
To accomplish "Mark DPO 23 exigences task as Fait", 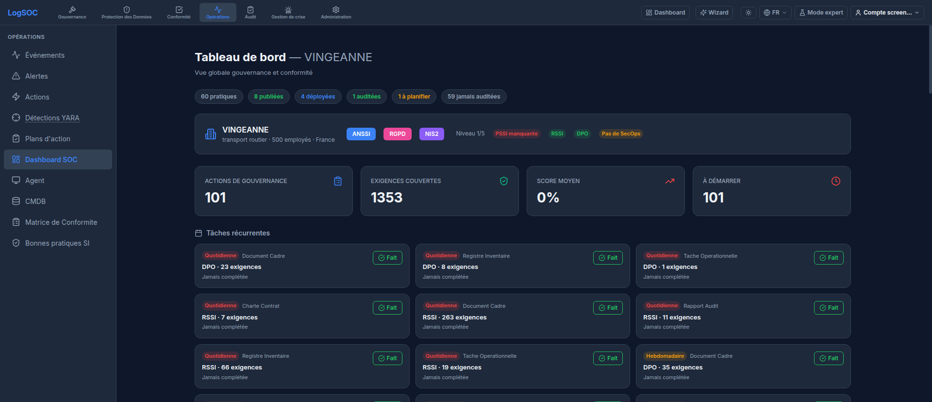I will [x=387, y=258].
